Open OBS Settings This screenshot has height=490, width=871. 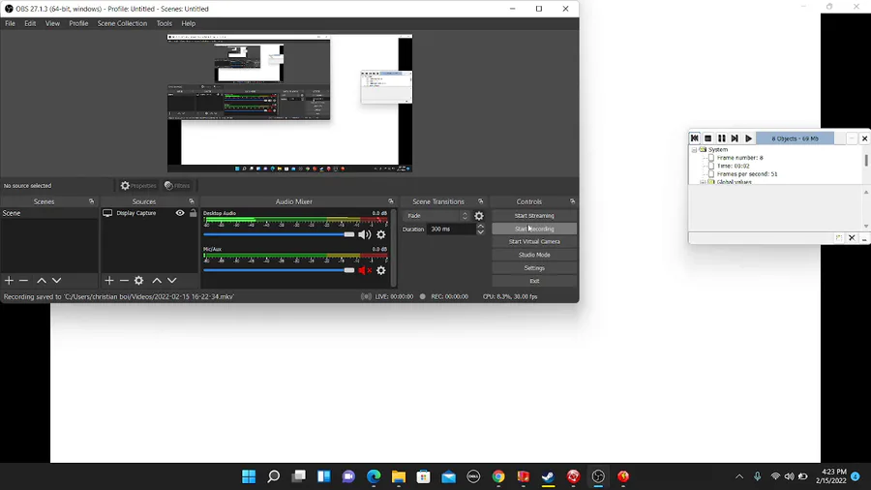(534, 268)
